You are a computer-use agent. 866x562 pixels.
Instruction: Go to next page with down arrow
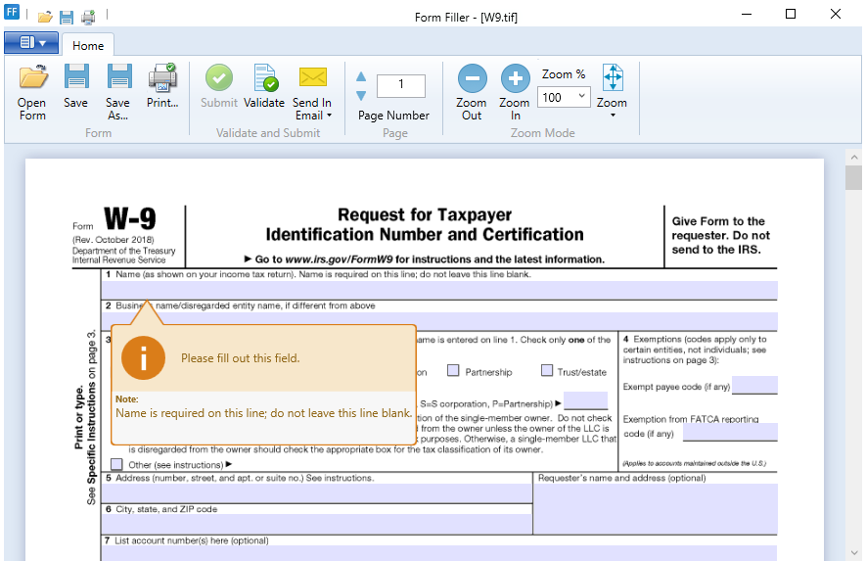point(361,95)
